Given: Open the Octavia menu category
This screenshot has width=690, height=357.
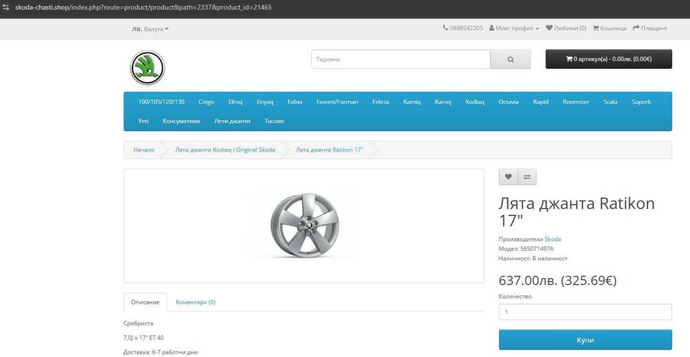Looking at the screenshot, I should pyautogui.click(x=509, y=101).
